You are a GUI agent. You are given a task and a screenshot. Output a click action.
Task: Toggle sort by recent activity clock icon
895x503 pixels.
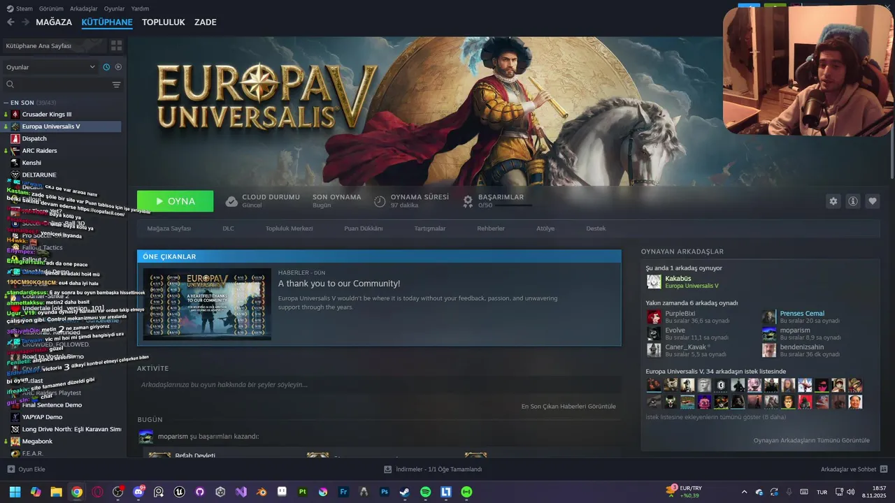click(x=106, y=67)
